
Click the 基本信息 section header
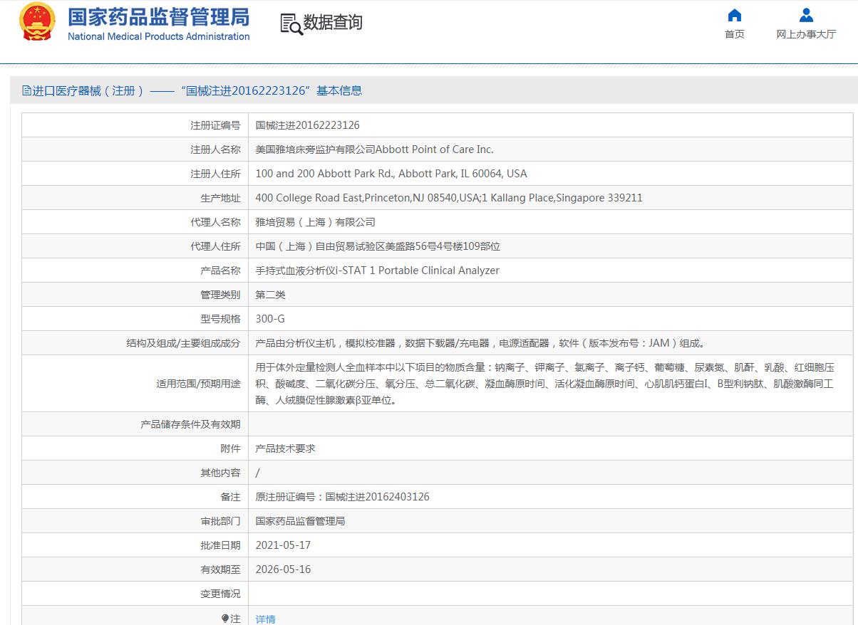(339, 90)
